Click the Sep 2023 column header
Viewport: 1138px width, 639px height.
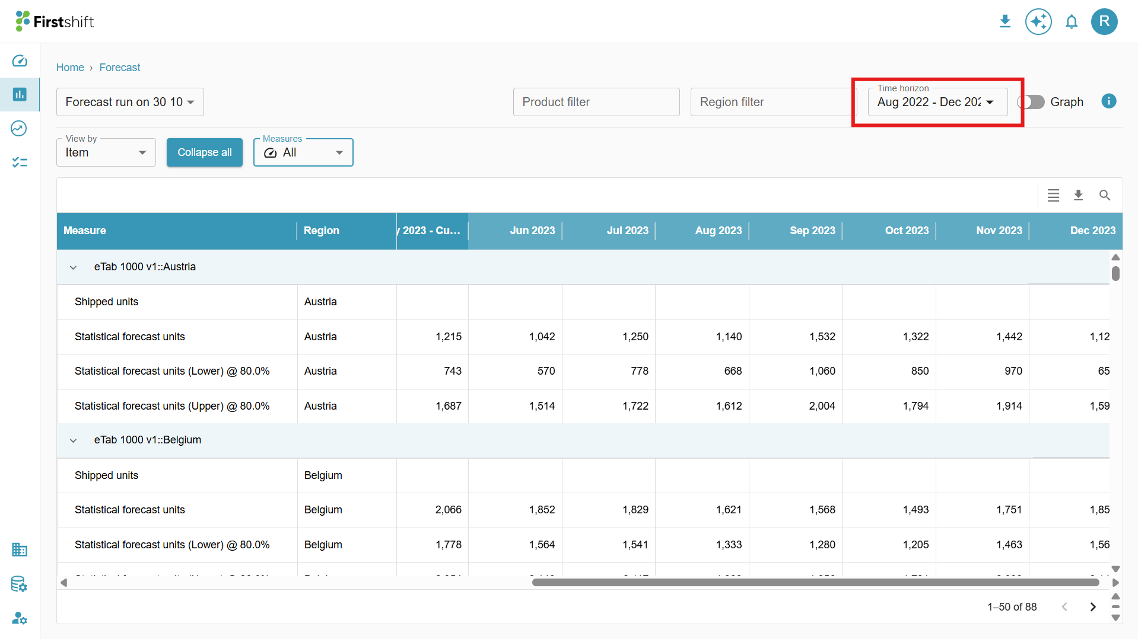coord(796,231)
